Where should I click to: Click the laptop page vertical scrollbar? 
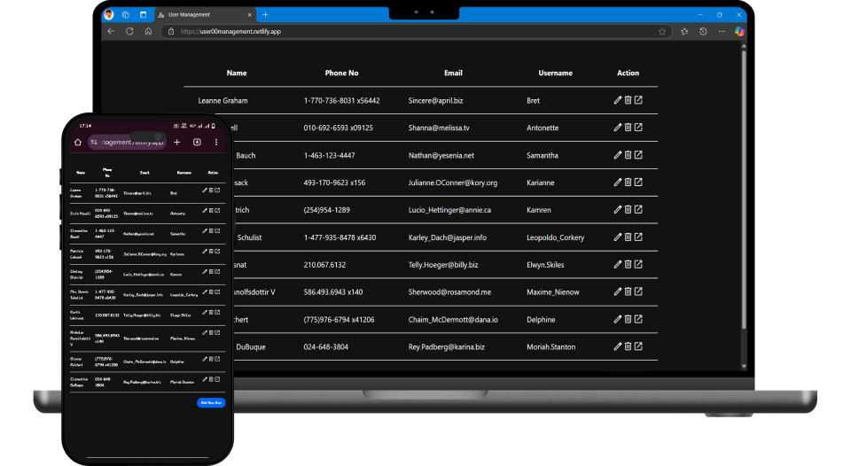click(x=744, y=190)
